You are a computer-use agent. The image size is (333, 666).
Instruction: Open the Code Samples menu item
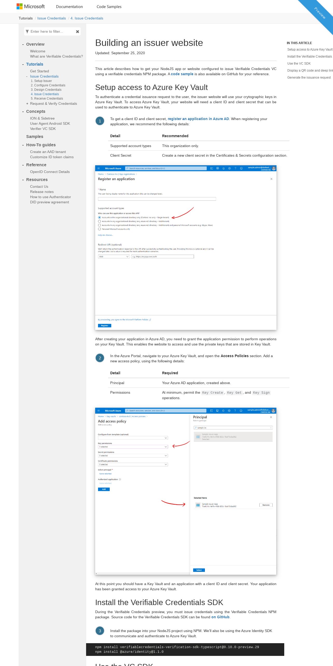click(x=109, y=7)
